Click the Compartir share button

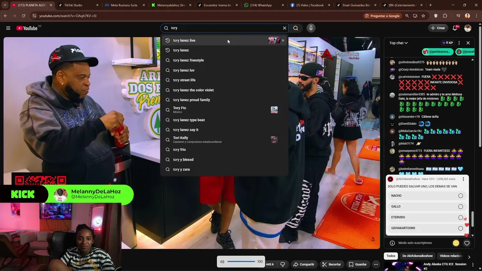[304, 265]
